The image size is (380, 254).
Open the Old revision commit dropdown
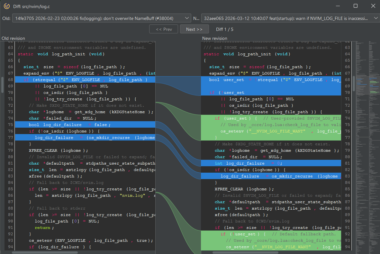pyautogui.click(x=102, y=18)
